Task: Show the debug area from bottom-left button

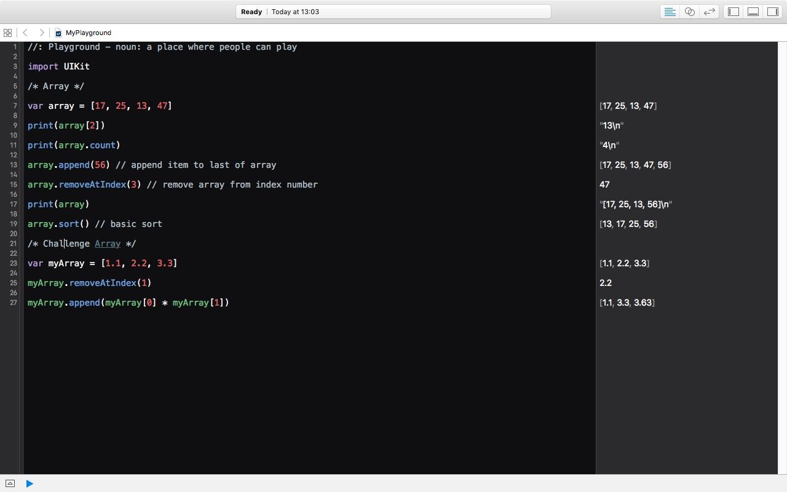Action: pos(10,483)
